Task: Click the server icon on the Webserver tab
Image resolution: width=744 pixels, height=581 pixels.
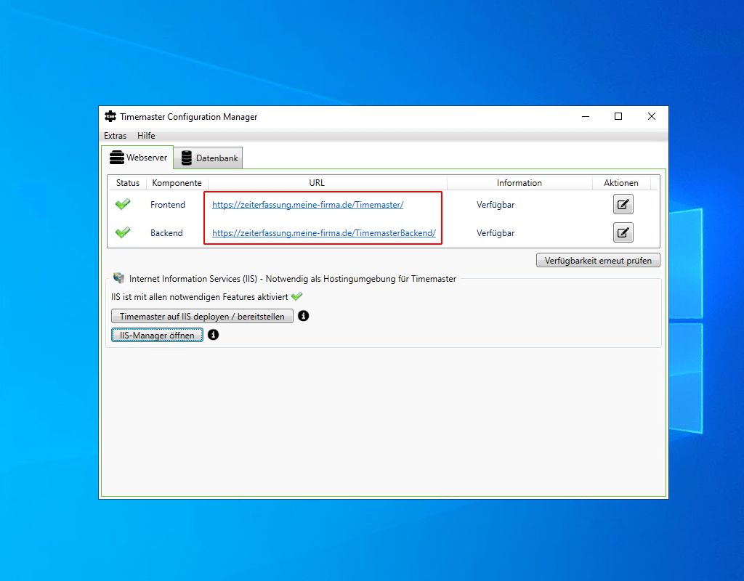Action: [117, 157]
